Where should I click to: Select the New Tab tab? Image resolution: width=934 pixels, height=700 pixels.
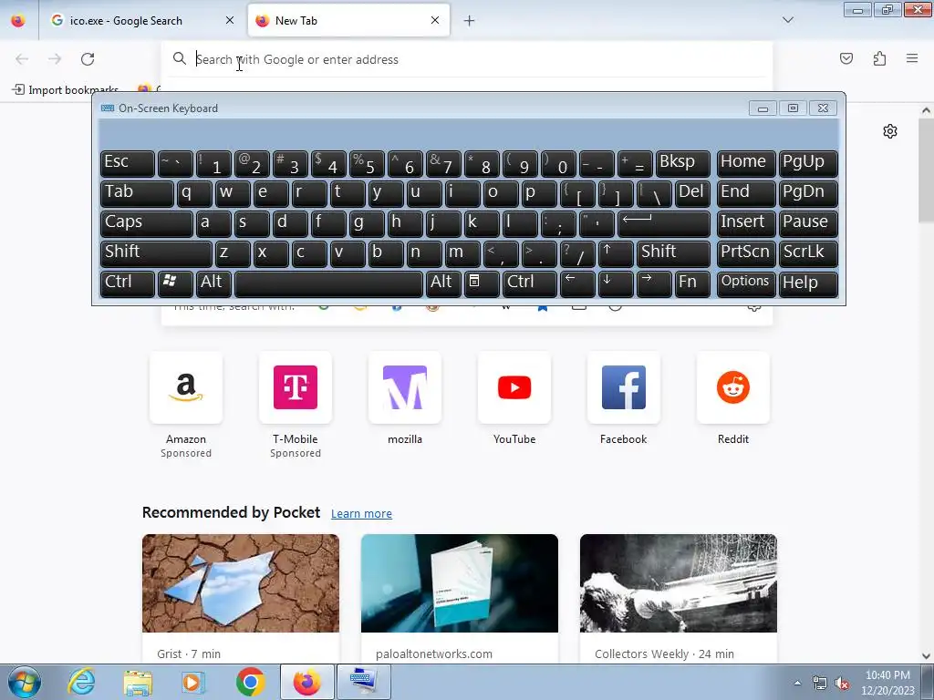[348, 21]
